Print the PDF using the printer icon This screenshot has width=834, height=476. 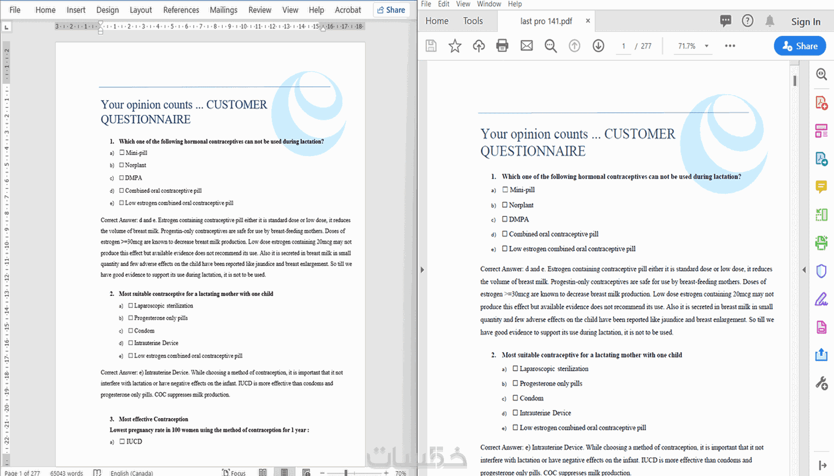coord(502,46)
